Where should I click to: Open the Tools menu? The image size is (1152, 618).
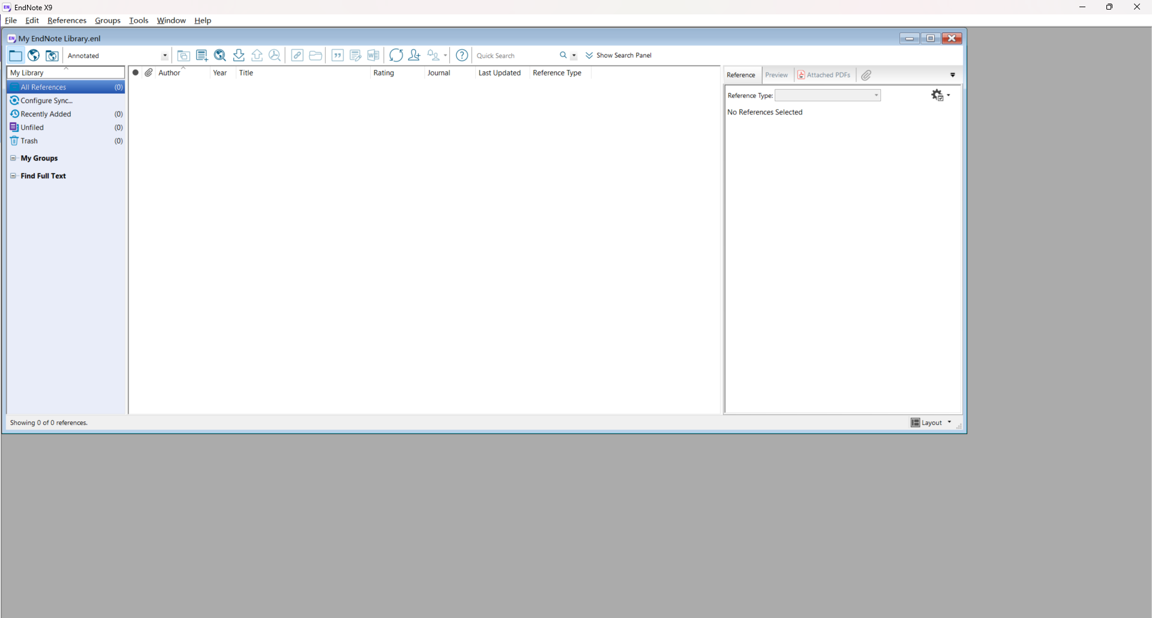coord(139,20)
